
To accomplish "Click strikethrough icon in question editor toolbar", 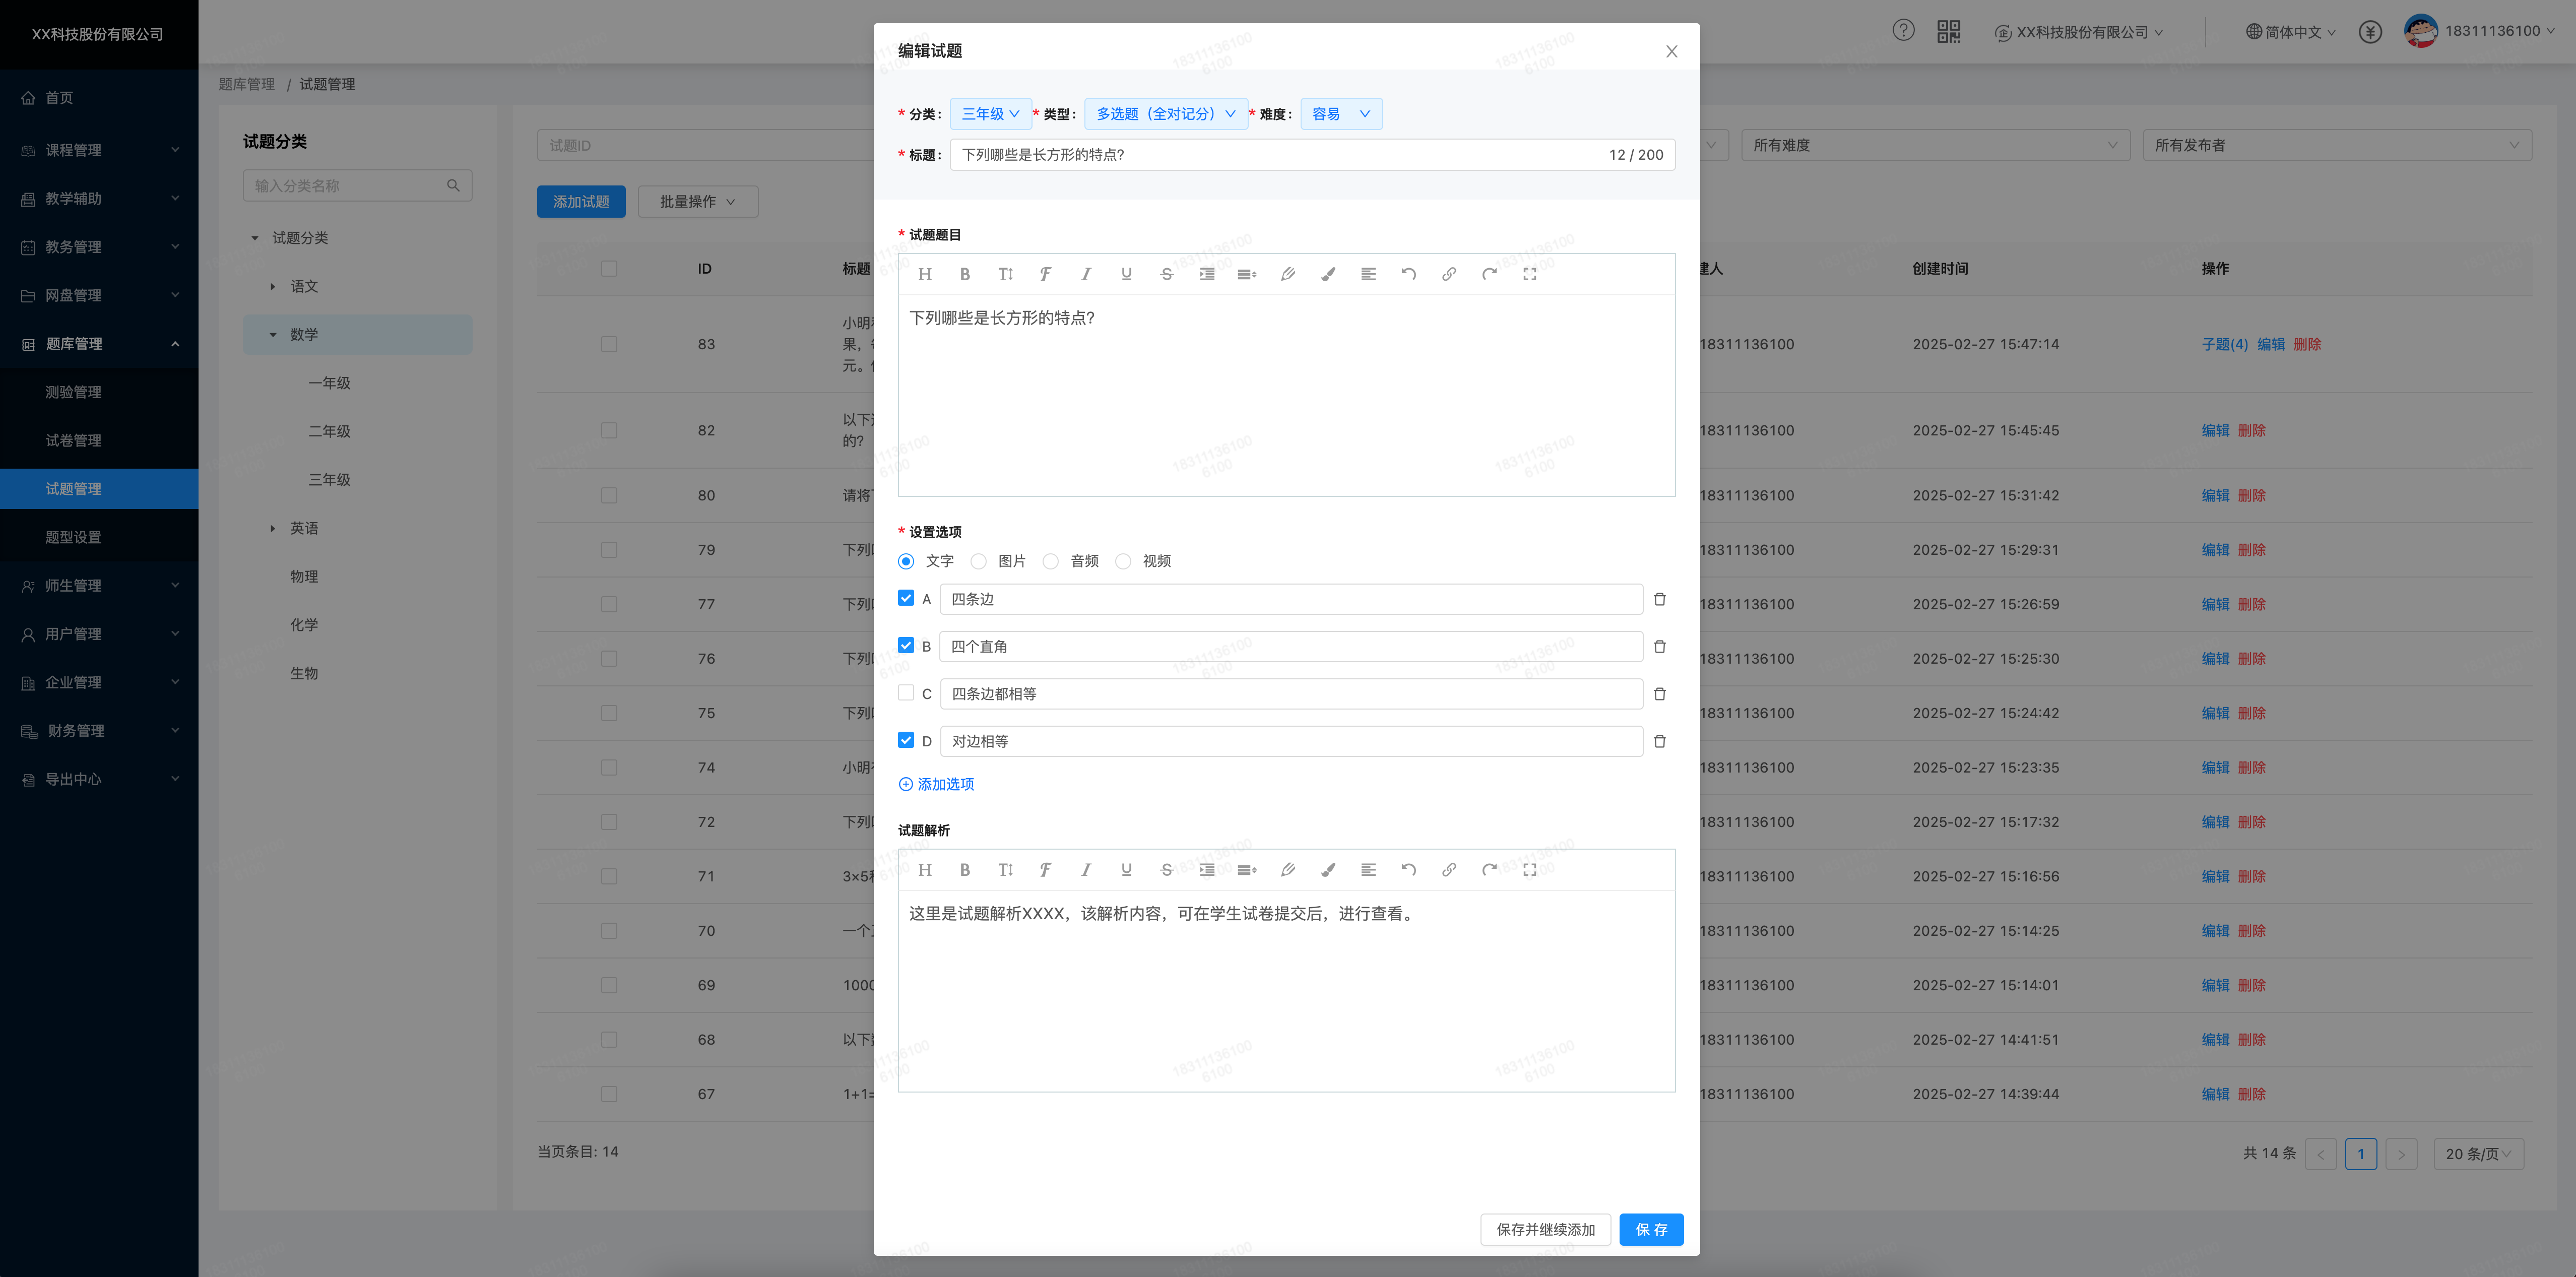I will [1166, 274].
